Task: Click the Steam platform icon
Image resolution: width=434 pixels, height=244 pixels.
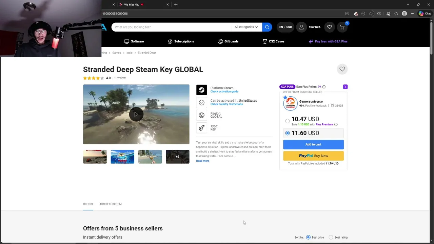Action: click(x=201, y=90)
